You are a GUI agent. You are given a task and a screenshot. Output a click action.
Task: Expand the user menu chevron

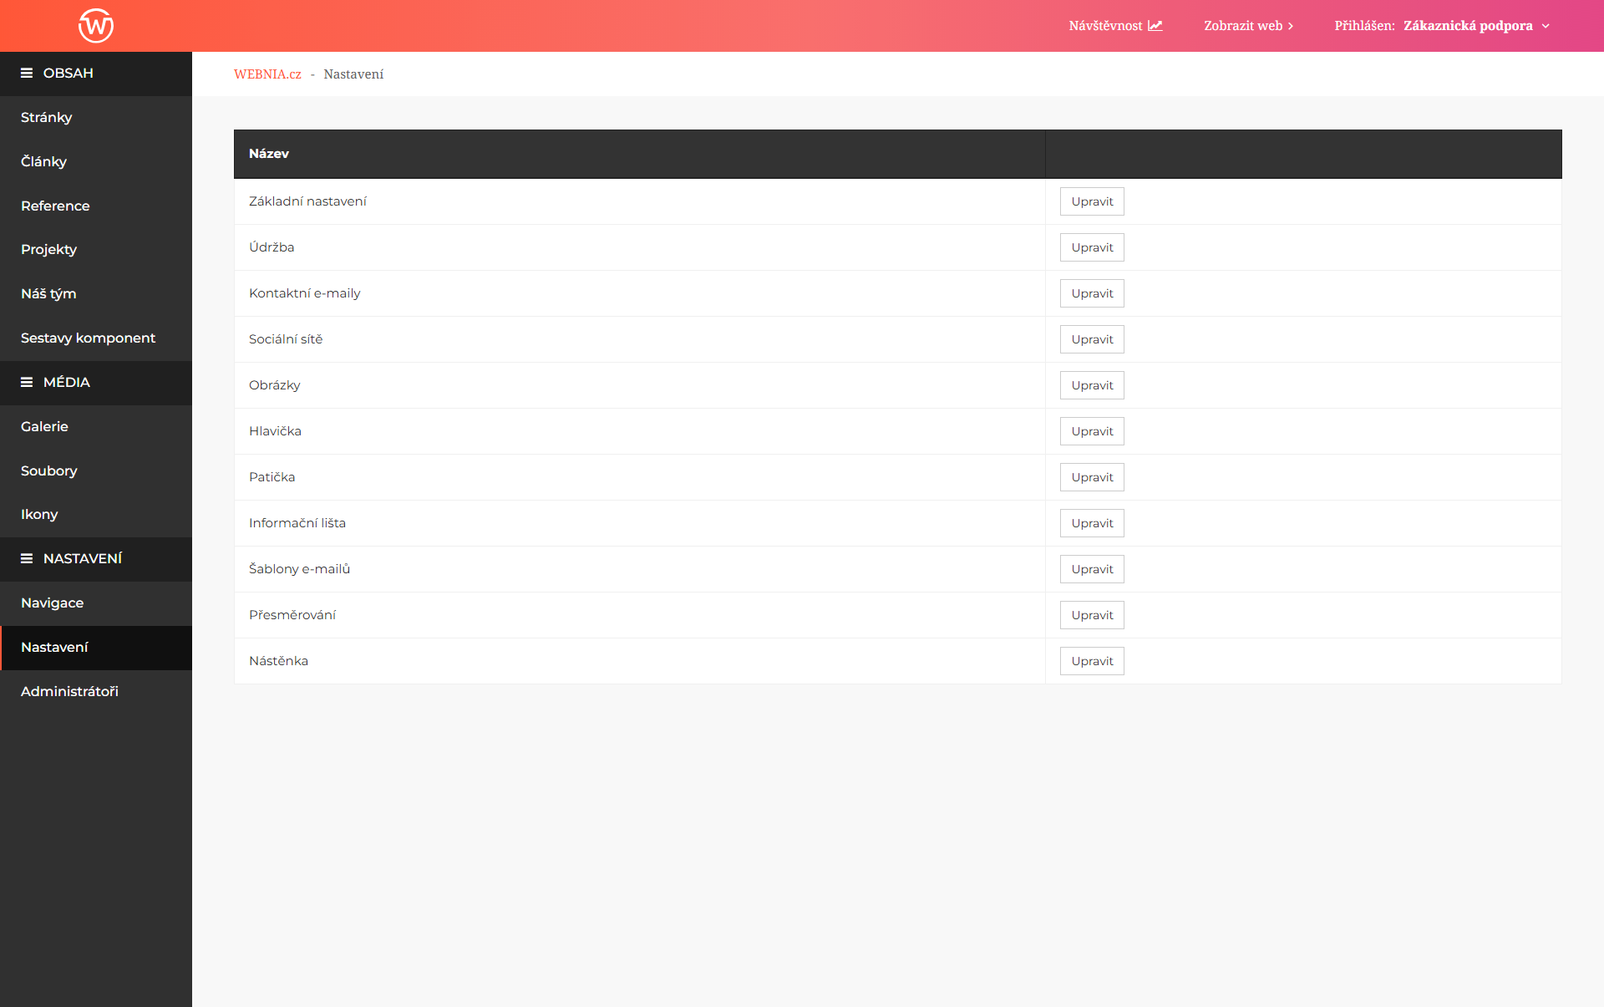[x=1546, y=26]
